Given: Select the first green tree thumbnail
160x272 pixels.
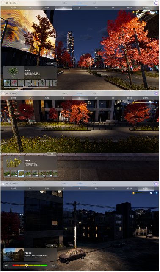Looking at the screenshot, I should point(7,83).
